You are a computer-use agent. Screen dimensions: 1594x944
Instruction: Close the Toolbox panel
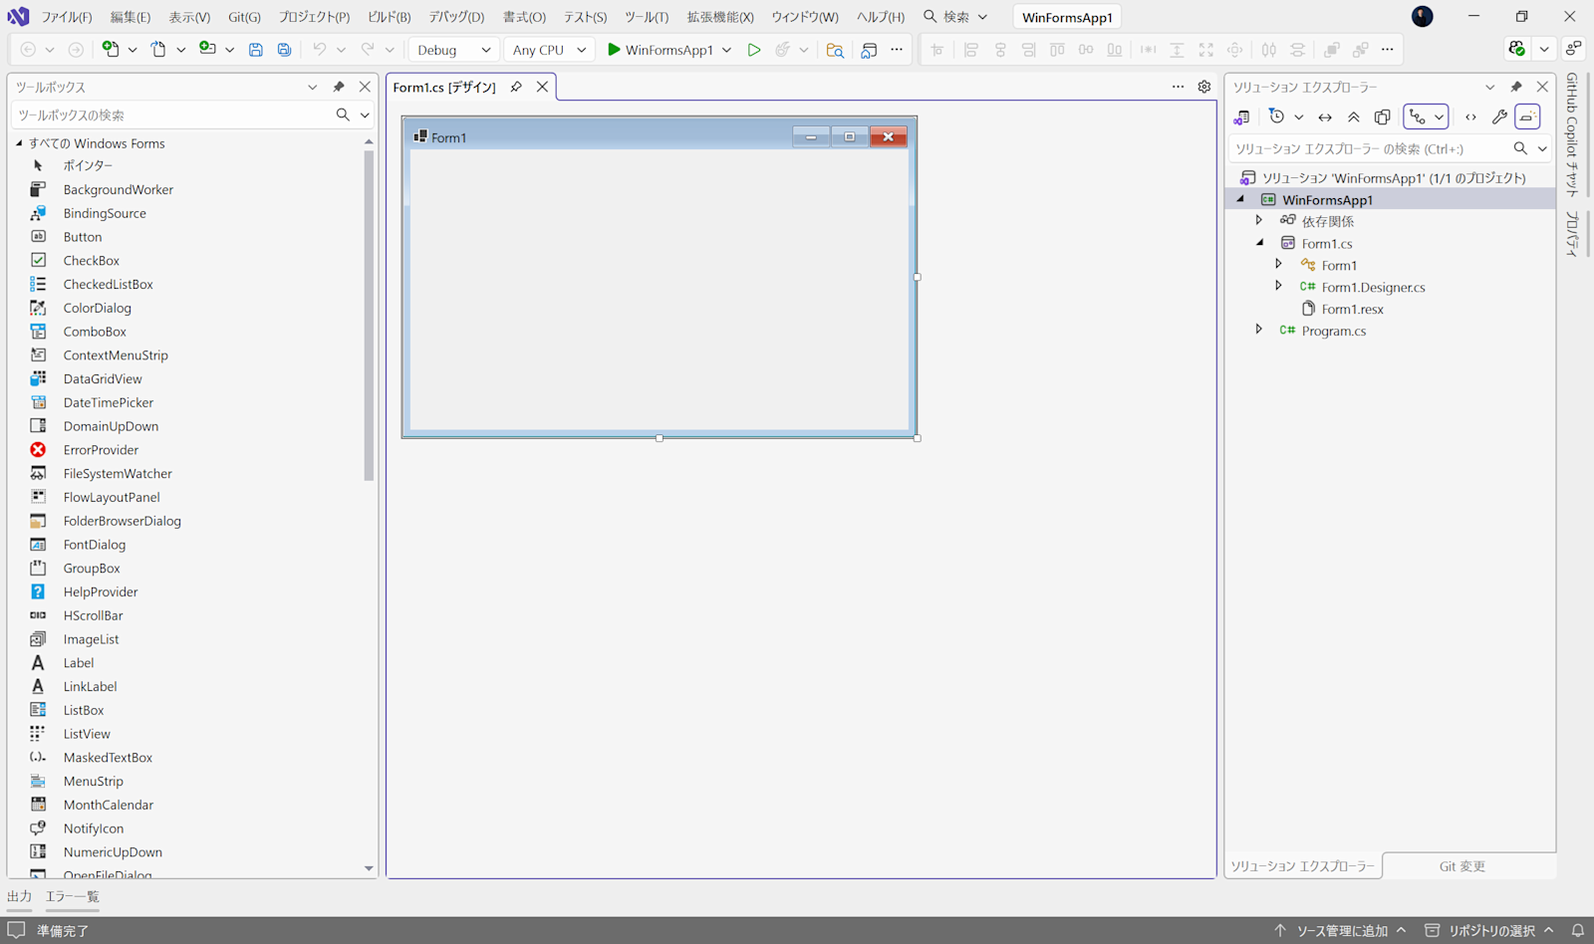point(365,87)
